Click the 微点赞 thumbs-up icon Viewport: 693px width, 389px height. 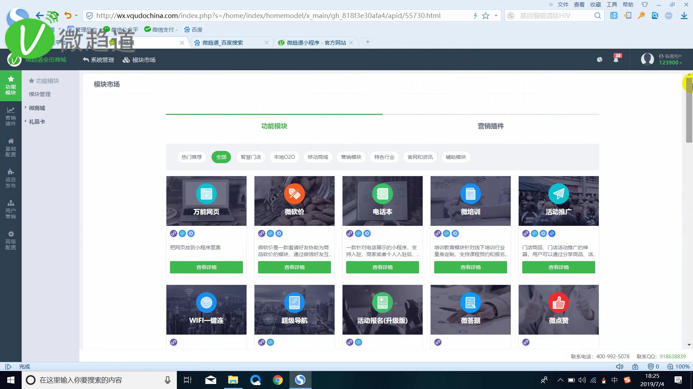pos(559,303)
